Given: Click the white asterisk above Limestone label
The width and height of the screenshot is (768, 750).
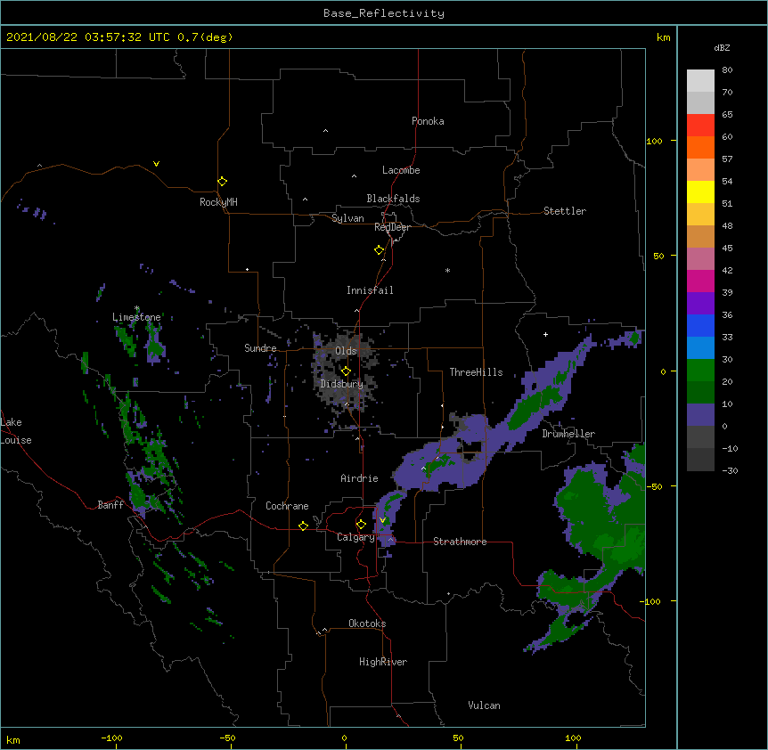Looking at the screenshot, I should pos(137,308).
